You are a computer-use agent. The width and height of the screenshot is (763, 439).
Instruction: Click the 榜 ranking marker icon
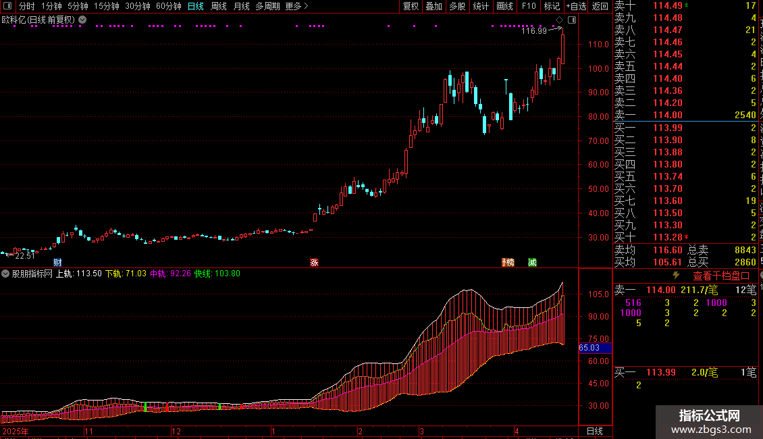[x=506, y=262]
